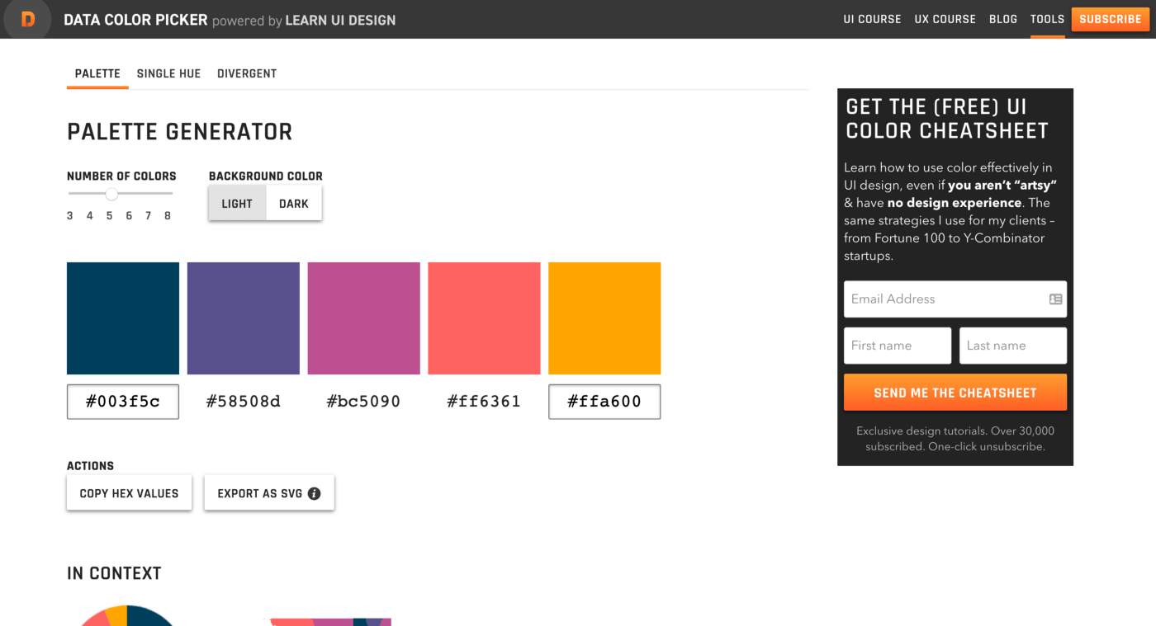This screenshot has height=626, width=1156.
Task: Click the 3 label under the slider
Action: tap(70, 216)
